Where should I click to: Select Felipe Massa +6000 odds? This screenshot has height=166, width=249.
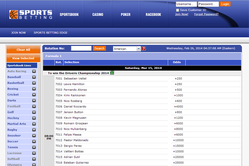[x=178, y=135]
